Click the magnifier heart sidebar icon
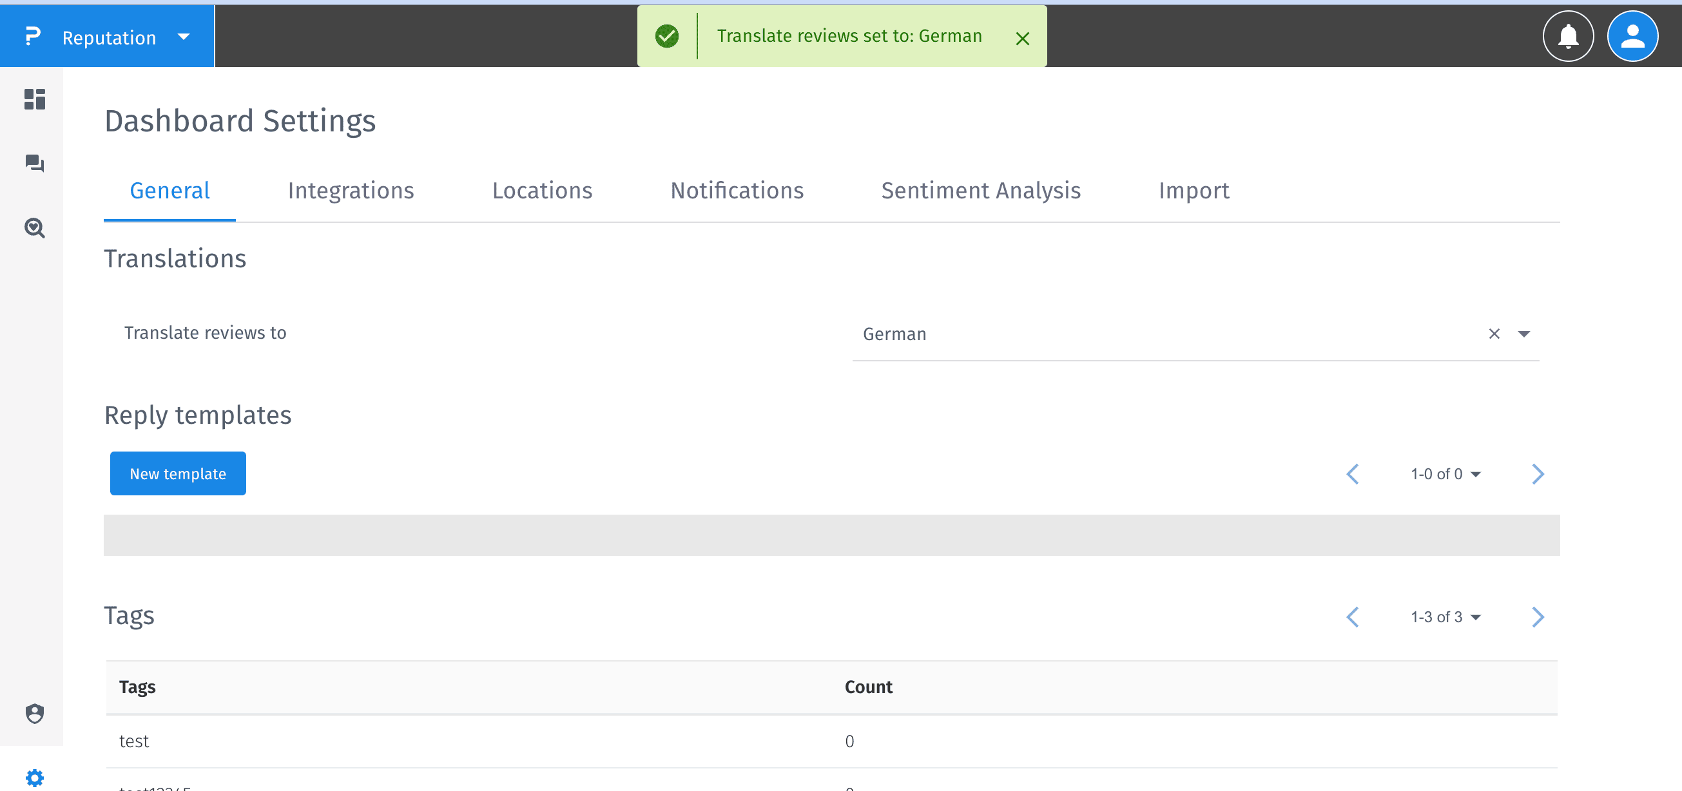The image size is (1682, 791). (35, 228)
